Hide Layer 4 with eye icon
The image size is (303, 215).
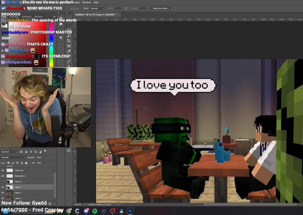tap(3, 187)
